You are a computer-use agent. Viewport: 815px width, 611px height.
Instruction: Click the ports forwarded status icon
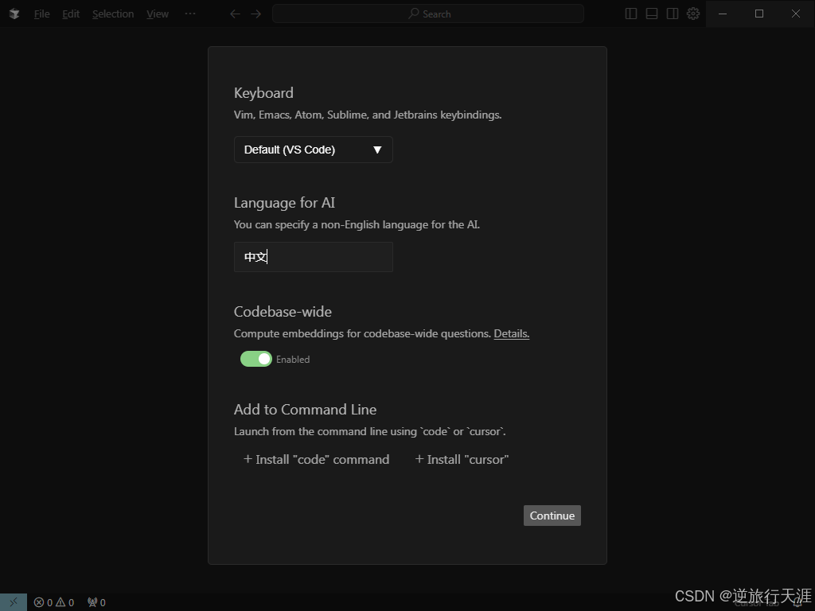pos(96,603)
